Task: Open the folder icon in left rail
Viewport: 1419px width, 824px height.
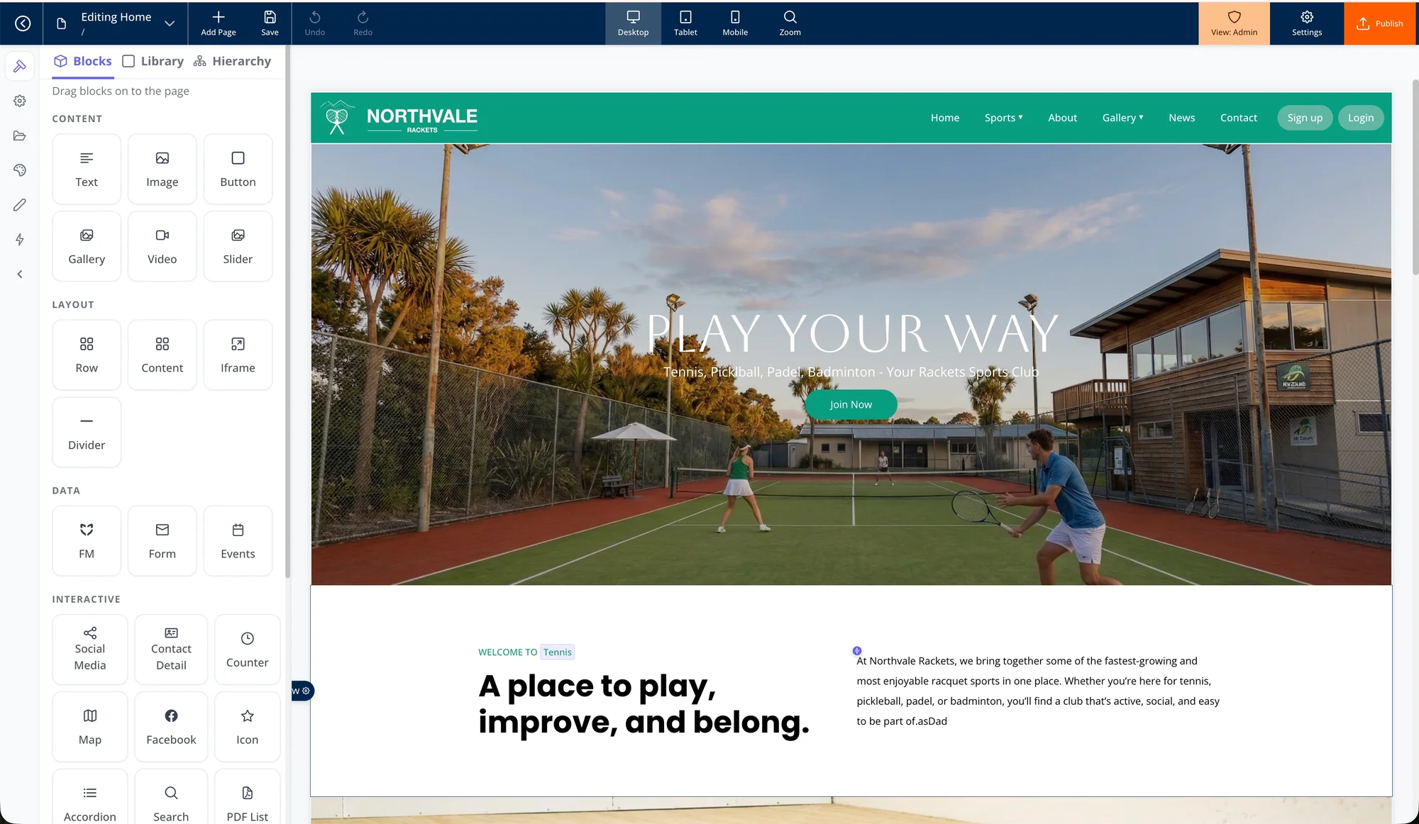Action: 20,135
